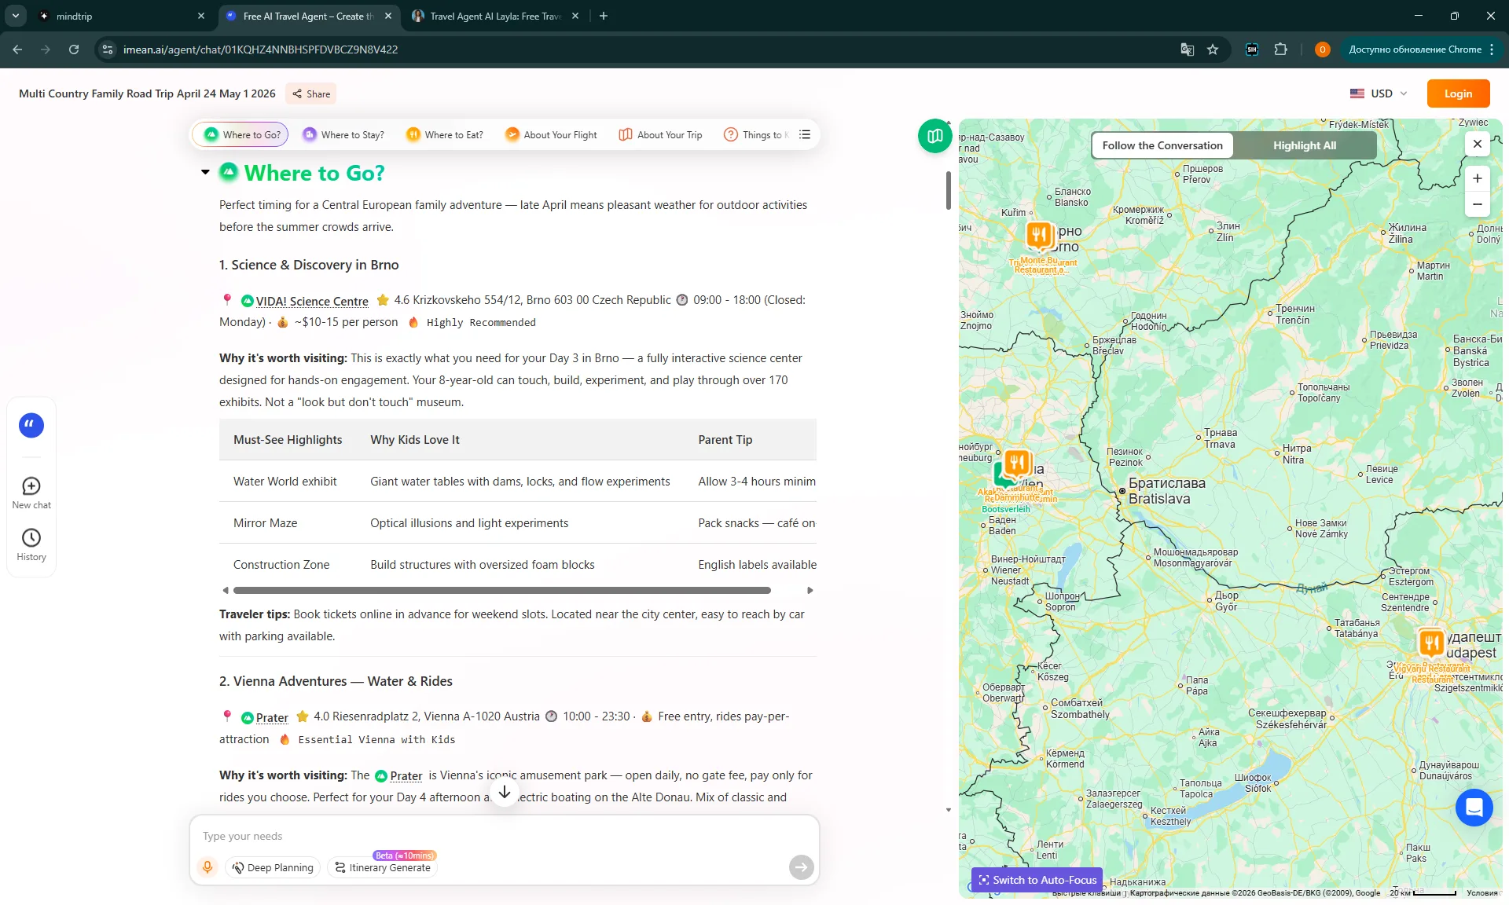The height and width of the screenshot is (905, 1509).
Task: Open the section list menu icon
Action: pos(805,134)
